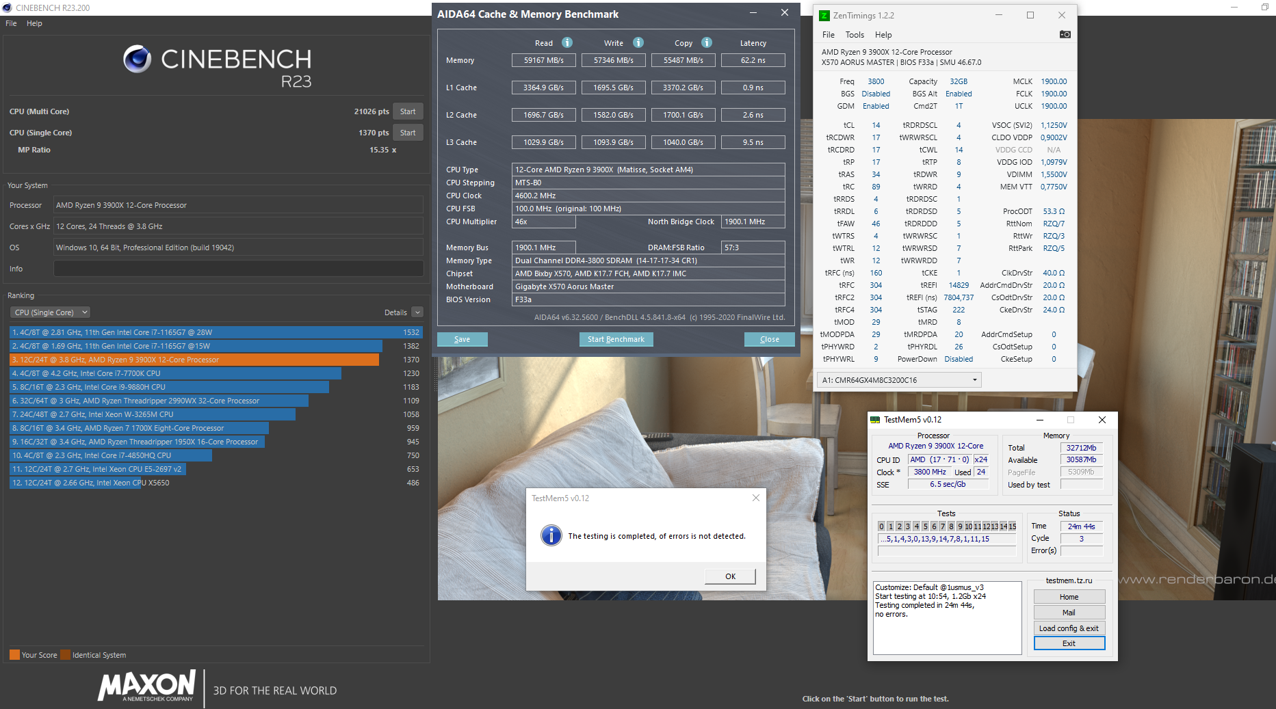Open the File menu in Cinebench
This screenshot has width=1276, height=709.
[x=11, y=23]
